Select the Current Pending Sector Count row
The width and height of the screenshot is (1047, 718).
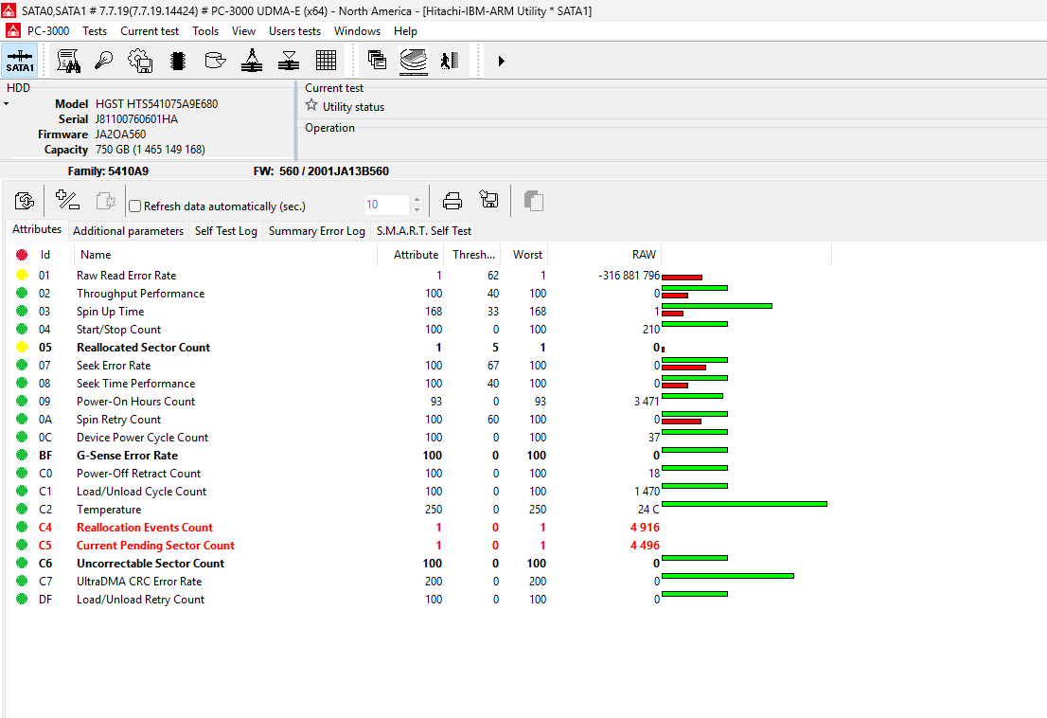pos(418,546)
